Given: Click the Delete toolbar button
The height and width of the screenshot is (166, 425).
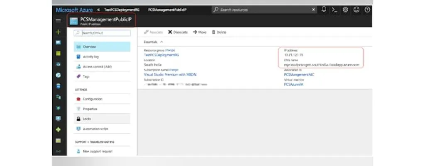Looking at the screenshot, I should (219, 32).
